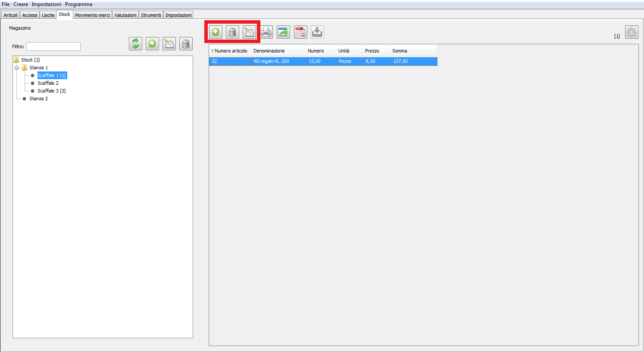Delete the selected stock item

tap(232, 32)
